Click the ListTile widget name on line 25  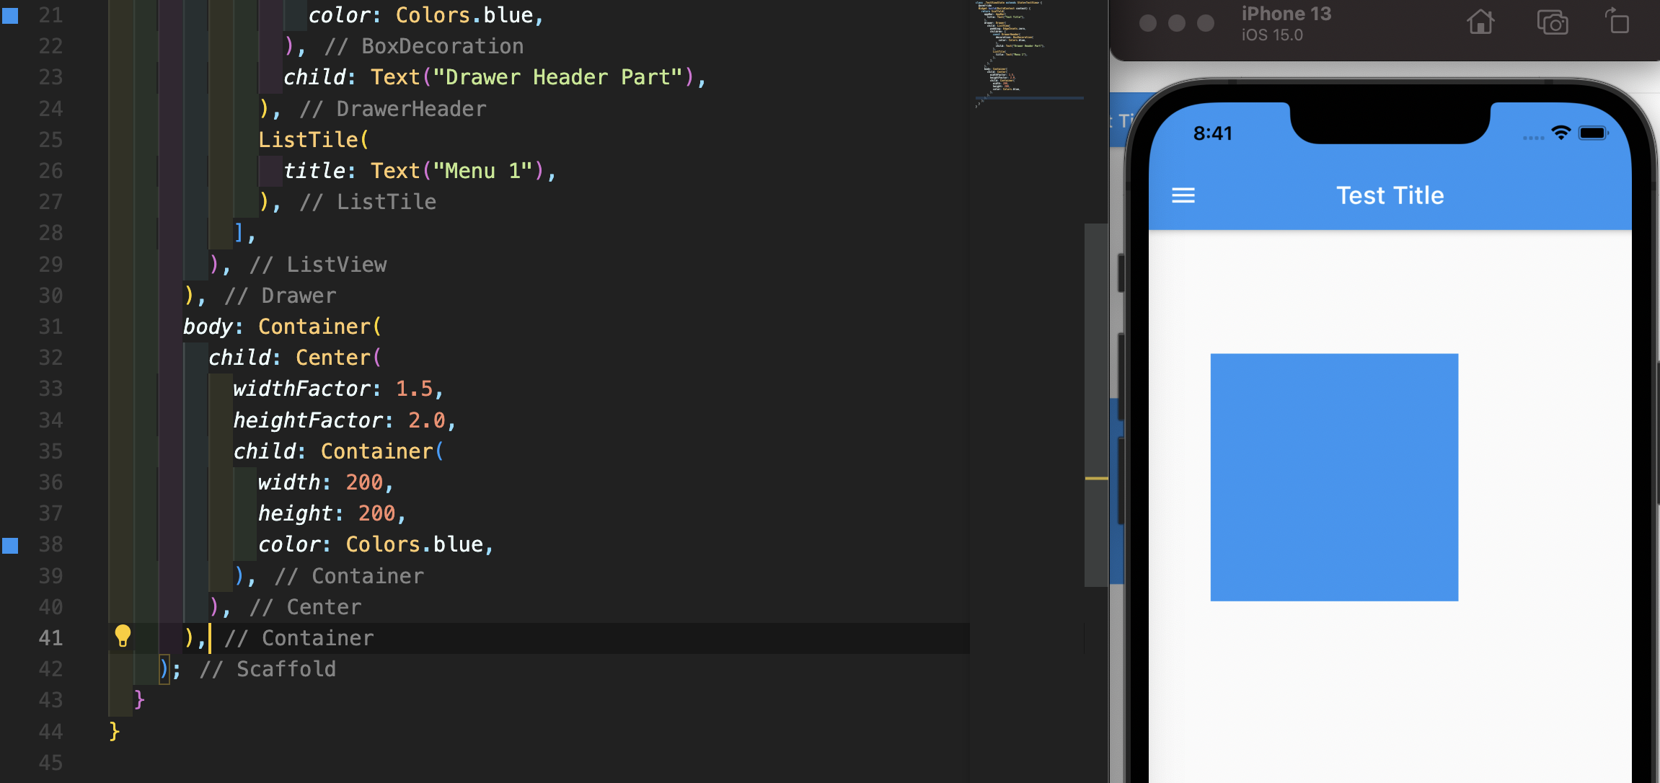tap(309, 140)
